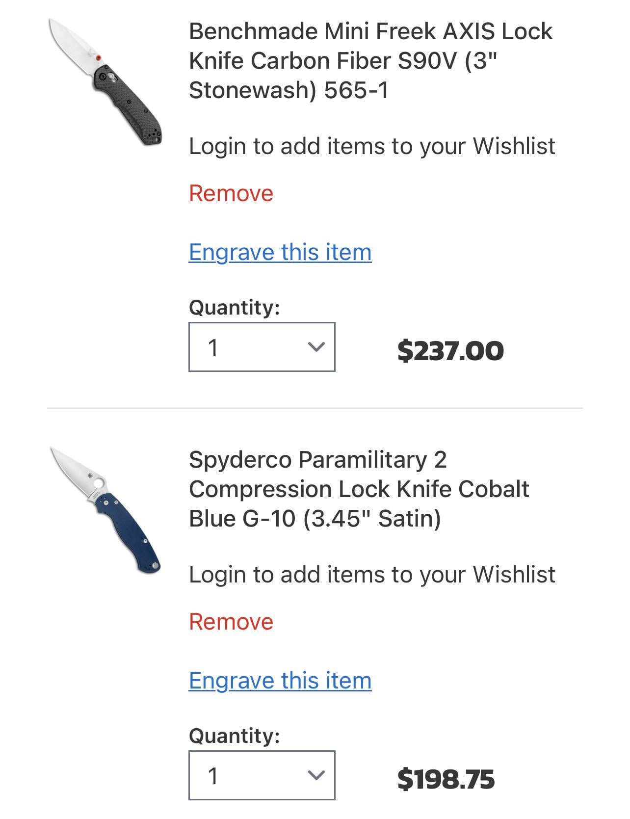Click the Benchmade Mini Freek knife thumbnail
The image size is (630, 819).
click(106, 82)
